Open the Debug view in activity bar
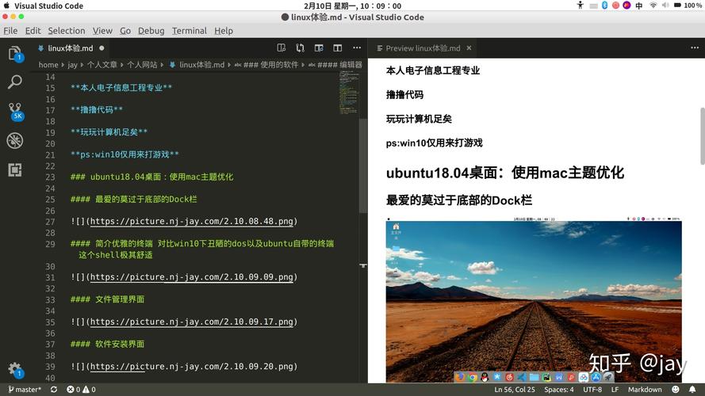Screen dimensions: 705x396 15,140
